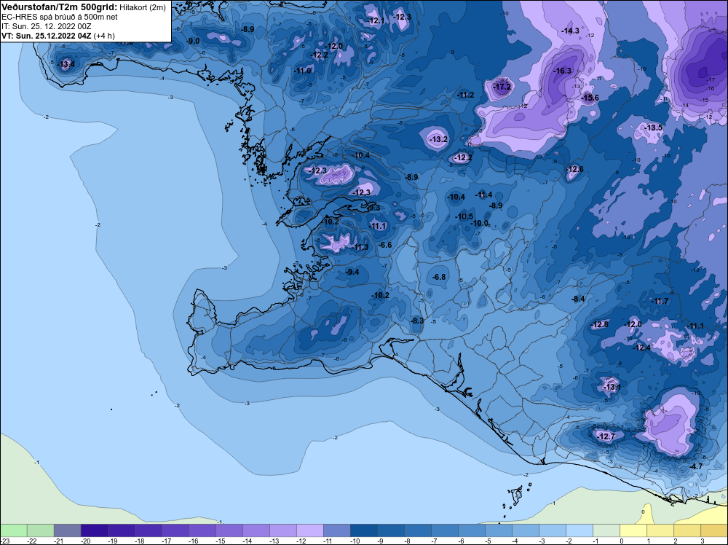Select the grey-blue legend swatch for -21
The height and width of the screenshot is (545, 728).
coord(67,530)
